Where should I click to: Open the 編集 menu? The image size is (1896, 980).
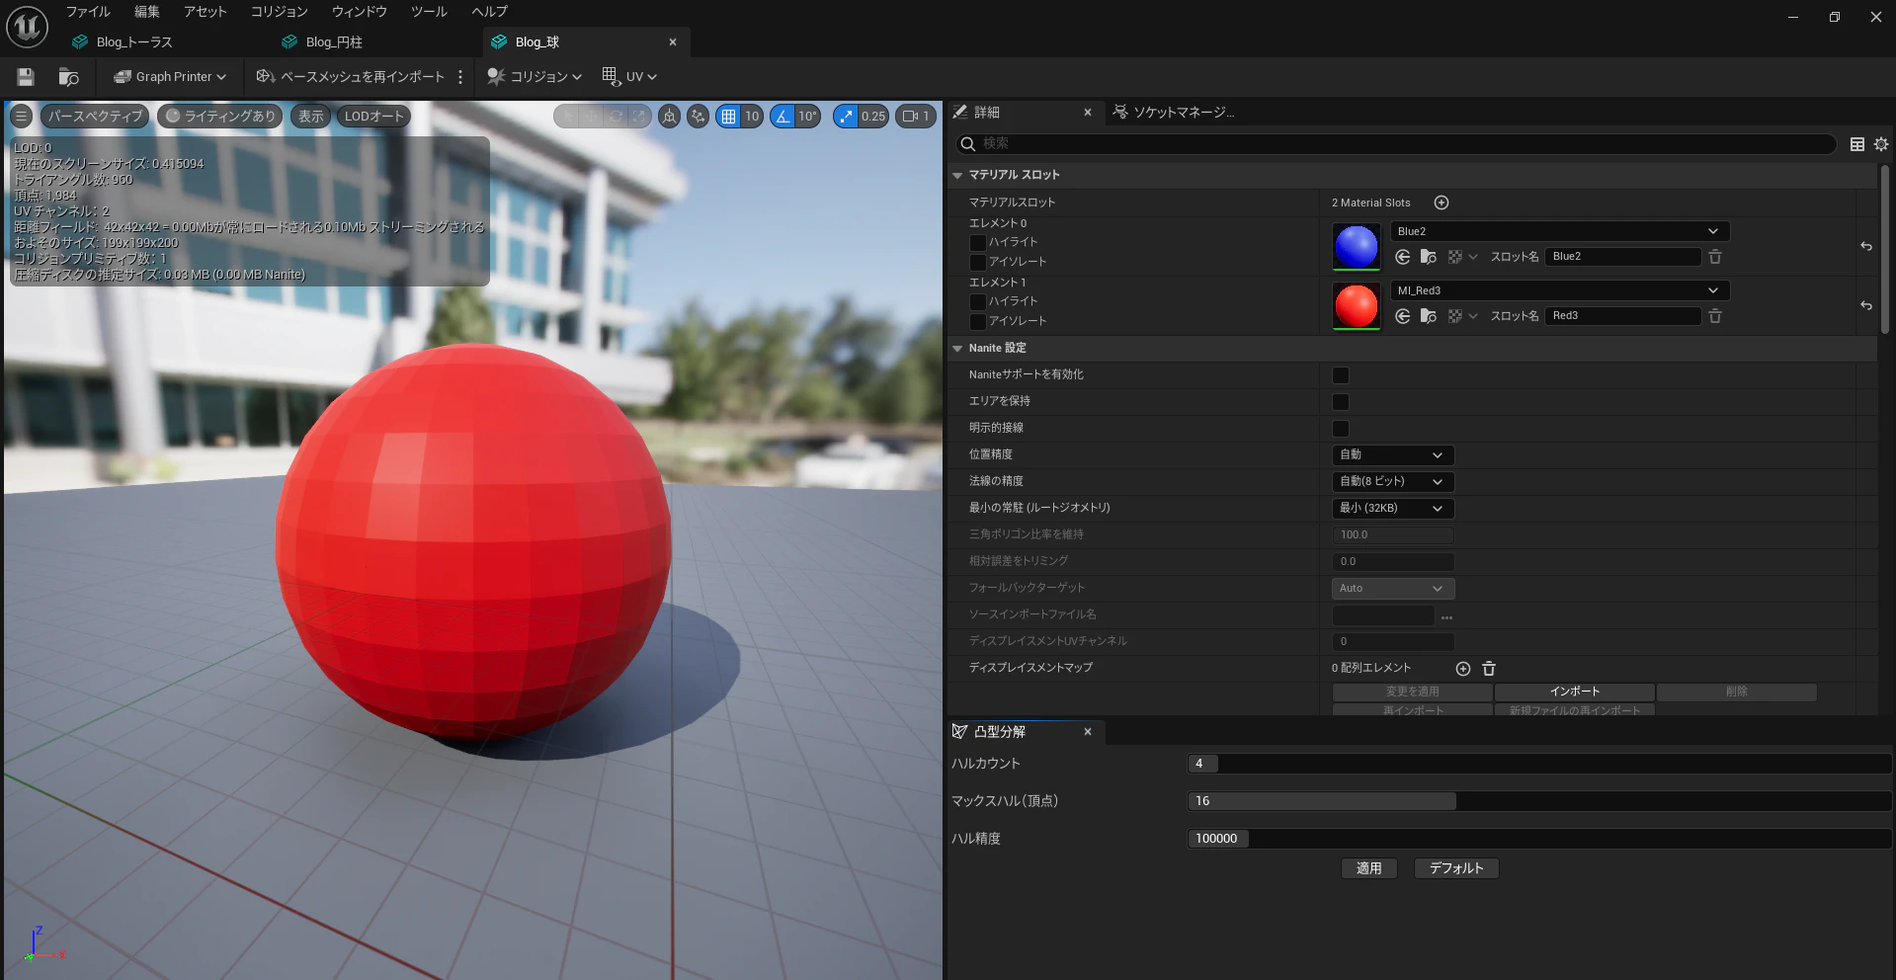tap(147, 12)
